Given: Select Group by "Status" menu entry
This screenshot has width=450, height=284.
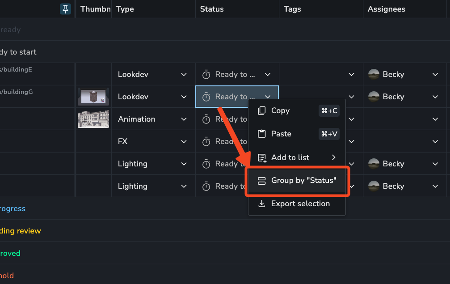Looking at the screenshot, I should (x=303, y=181).
